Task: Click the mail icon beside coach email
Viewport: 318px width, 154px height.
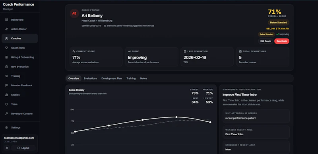Action: 105,26
